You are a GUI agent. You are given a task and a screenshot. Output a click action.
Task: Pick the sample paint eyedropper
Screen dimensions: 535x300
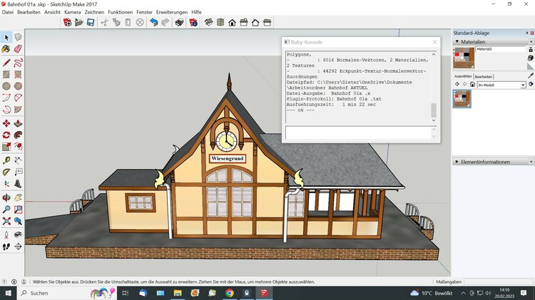529,75
